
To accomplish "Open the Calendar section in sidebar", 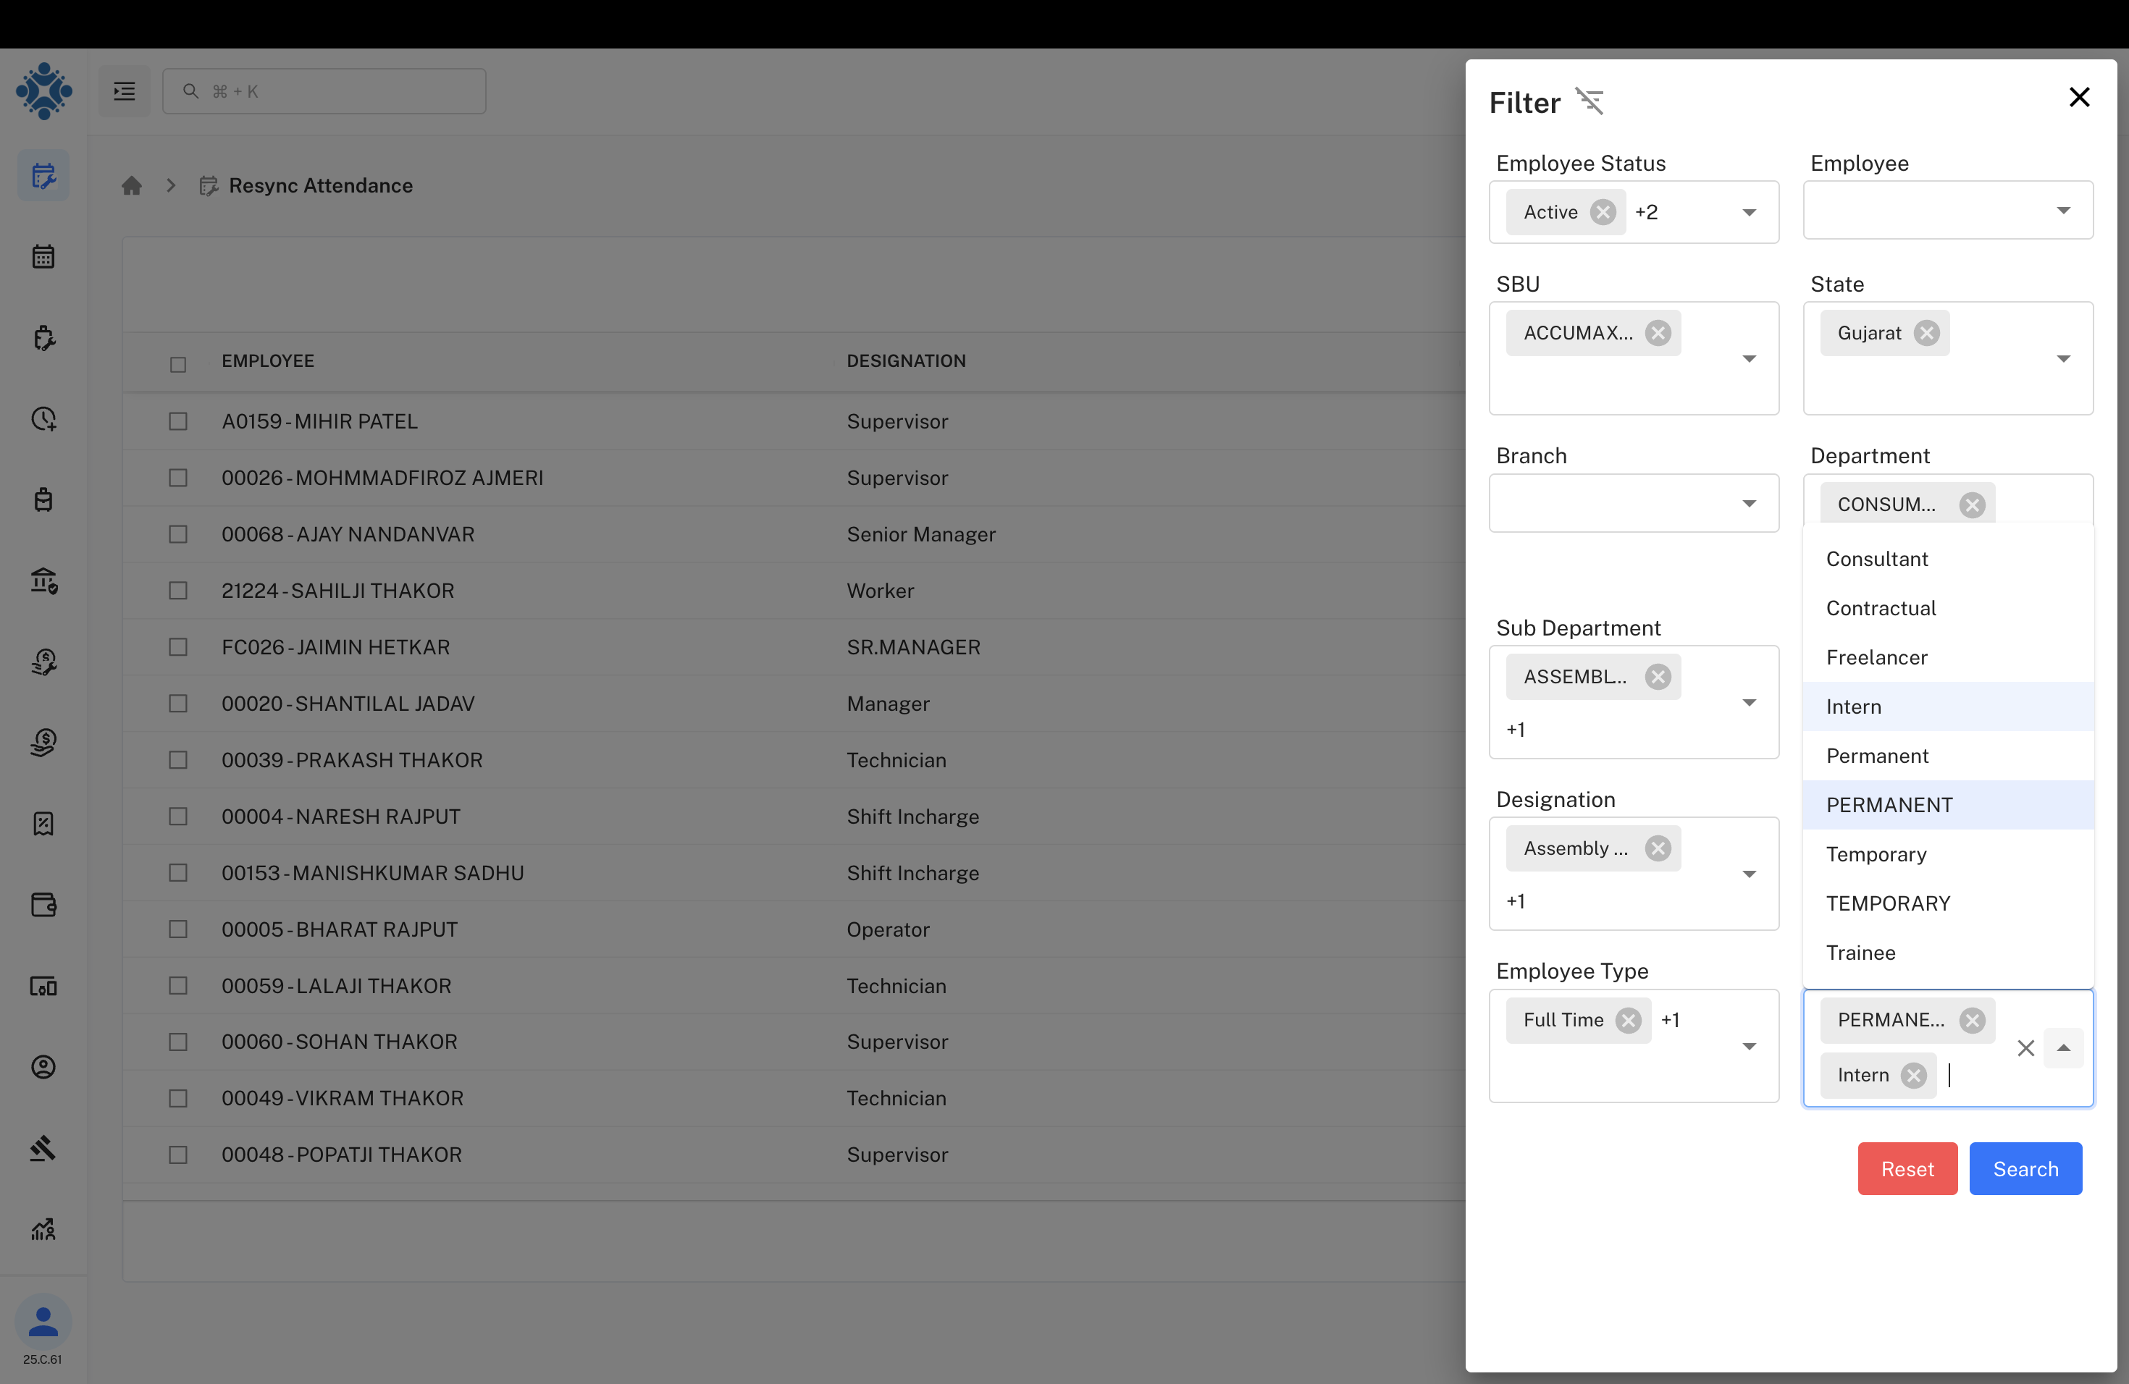I will pyautogui.click(x=43, y=256).
